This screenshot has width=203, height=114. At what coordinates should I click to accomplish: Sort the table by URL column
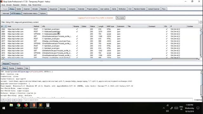click(57, 26)
